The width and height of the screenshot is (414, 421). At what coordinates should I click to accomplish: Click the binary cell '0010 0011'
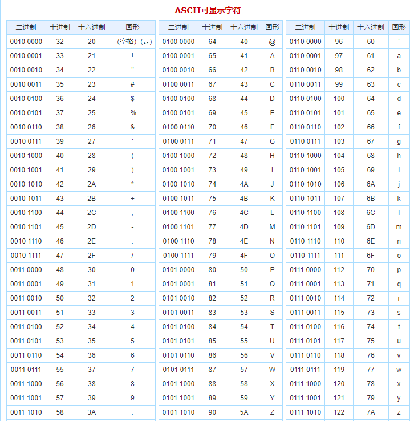click(26, 84)
